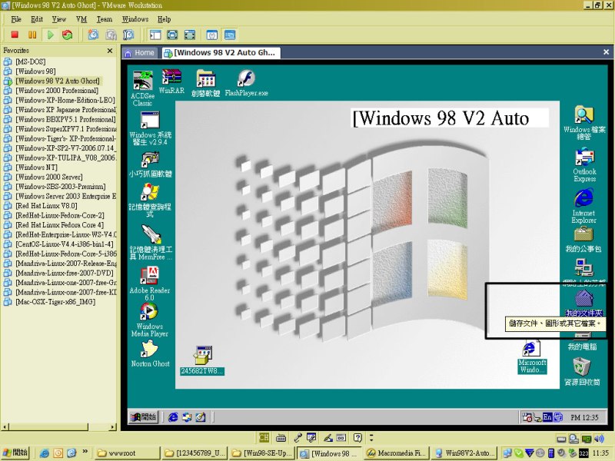
Task: Open the VM menu
Action: pyautogui.click(x=81, y=18)
